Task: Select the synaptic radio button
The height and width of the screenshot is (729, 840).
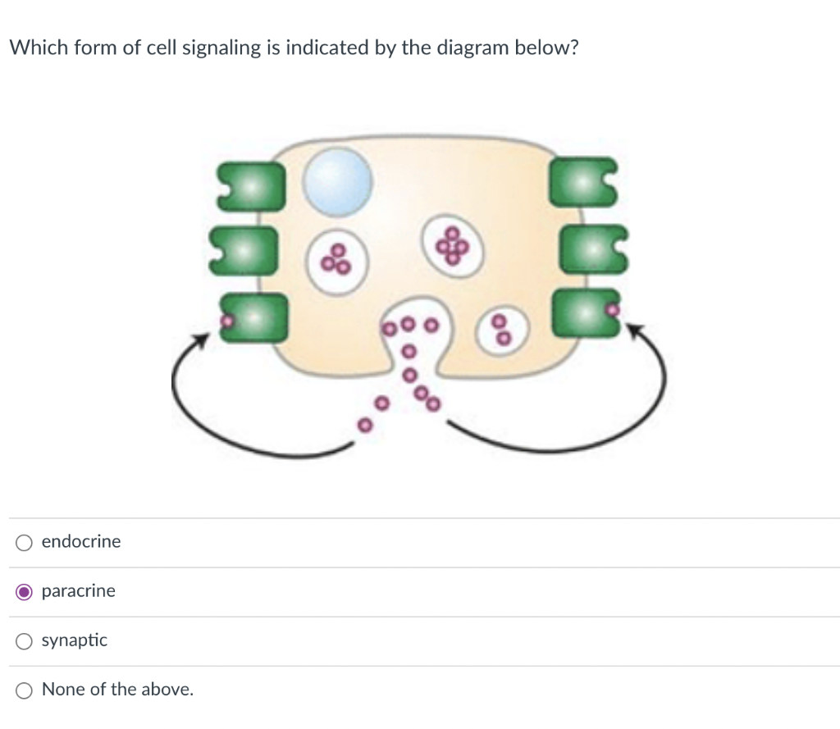Action: click(24, 640)
